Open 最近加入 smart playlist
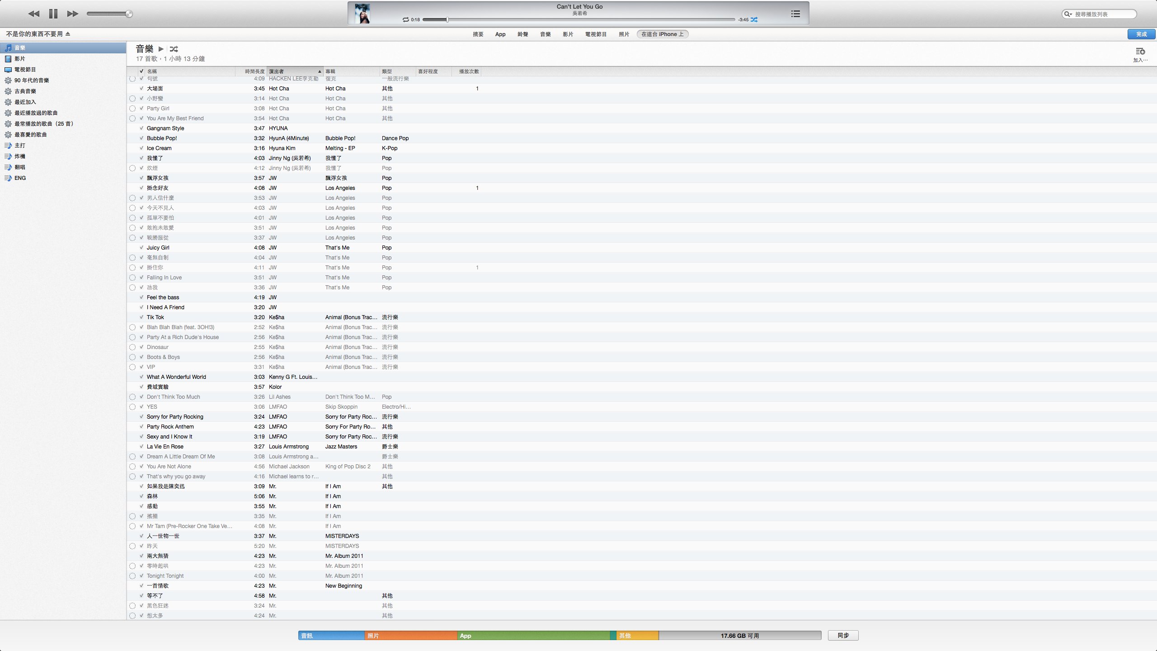This screenshot has height=651, width=1157. (63, 102)
